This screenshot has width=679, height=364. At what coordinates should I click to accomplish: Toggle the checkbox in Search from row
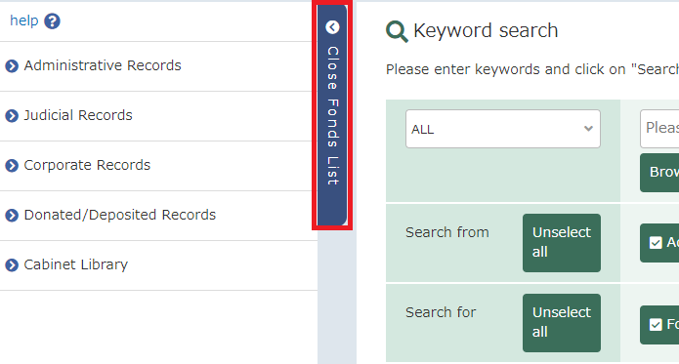click(656, 243)
